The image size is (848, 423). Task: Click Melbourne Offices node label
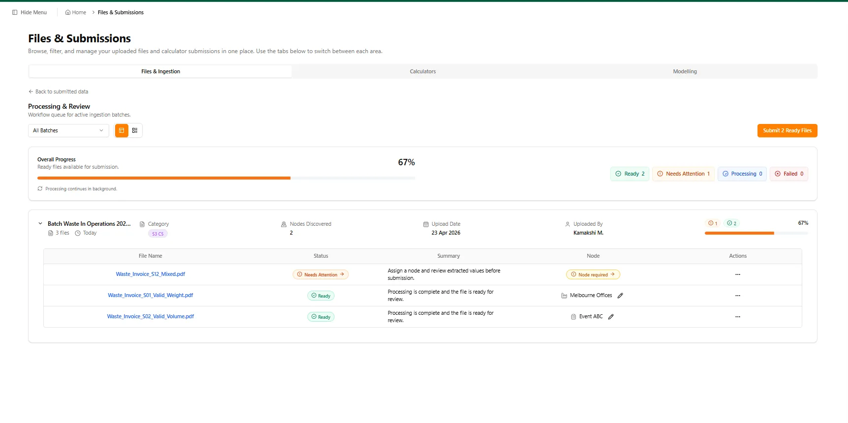click(x=591, y=295)
